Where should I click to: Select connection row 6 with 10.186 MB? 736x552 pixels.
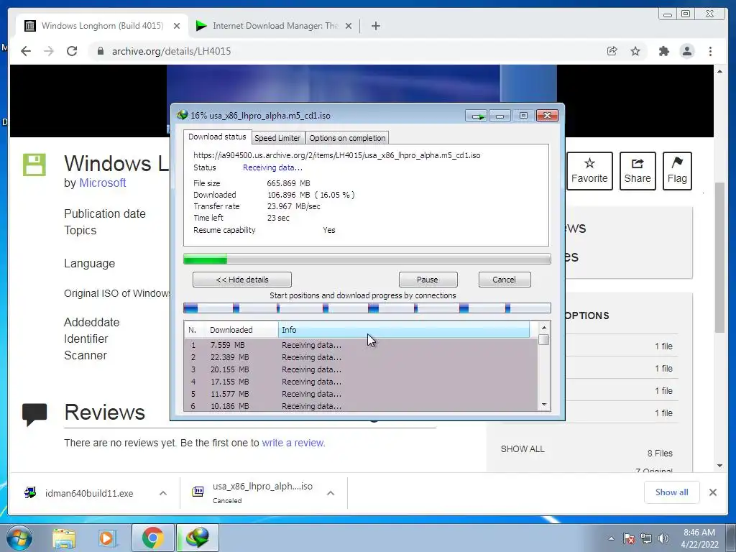tap(361, 406)
